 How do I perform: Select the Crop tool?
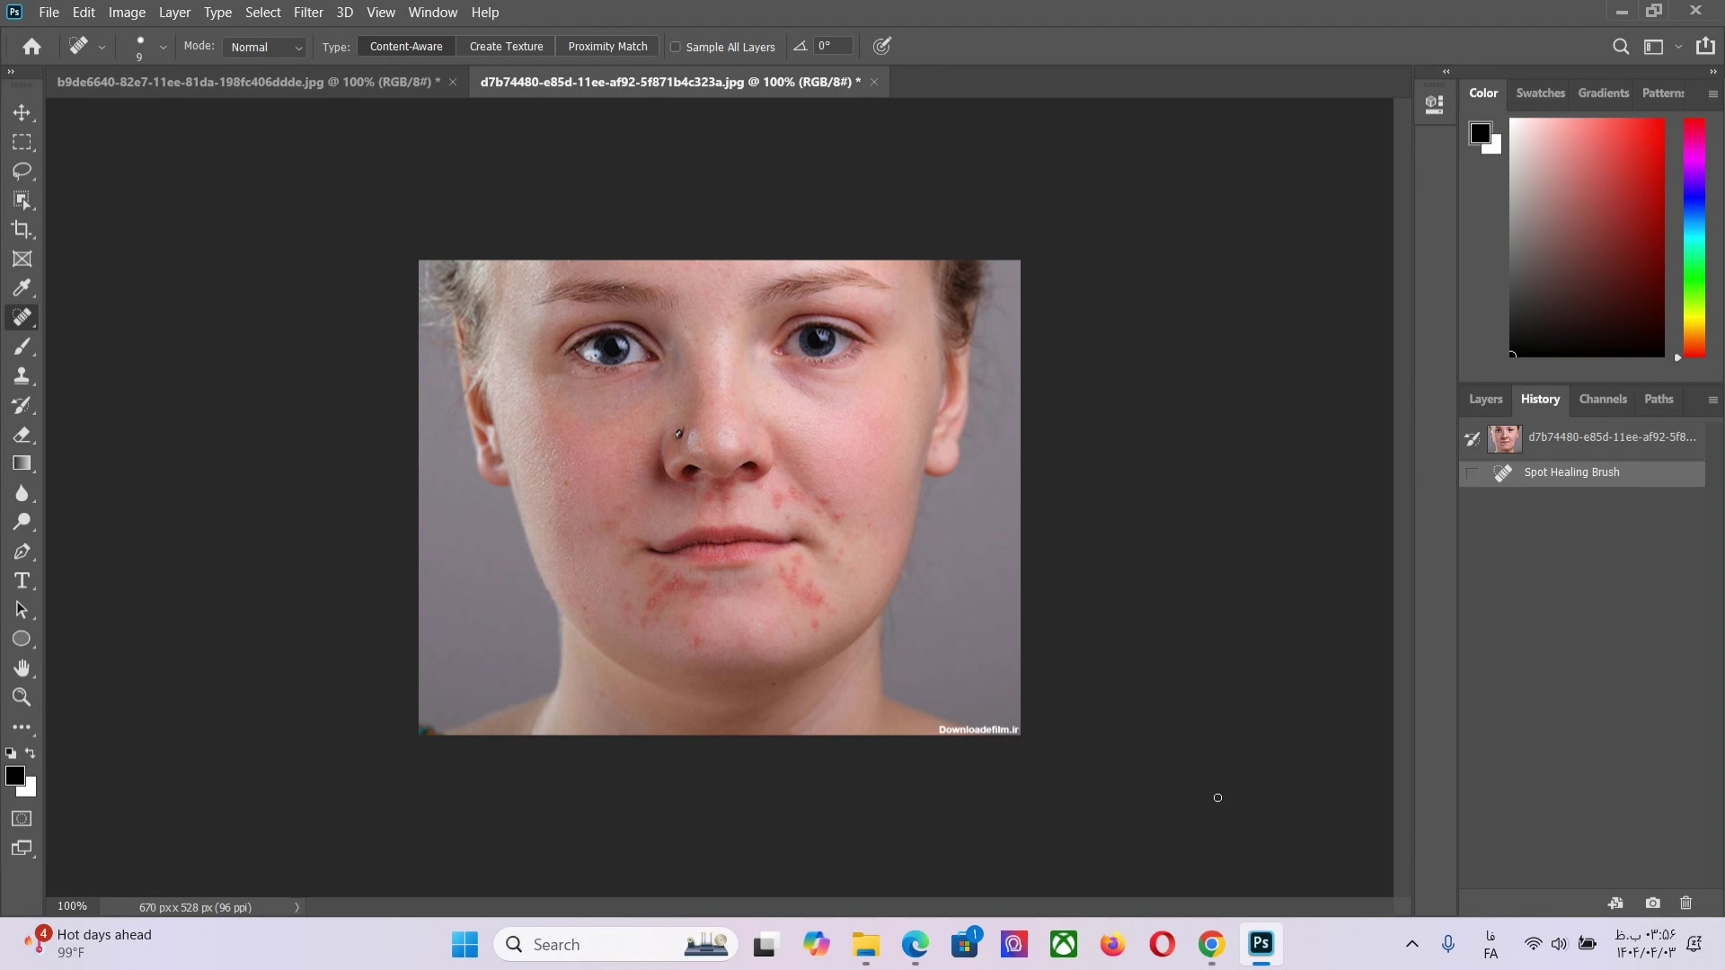click(x=22, y=230)
